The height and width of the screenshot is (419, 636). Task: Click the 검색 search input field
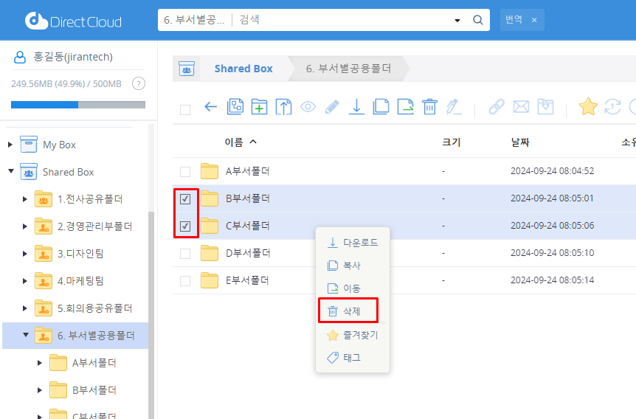339,20
